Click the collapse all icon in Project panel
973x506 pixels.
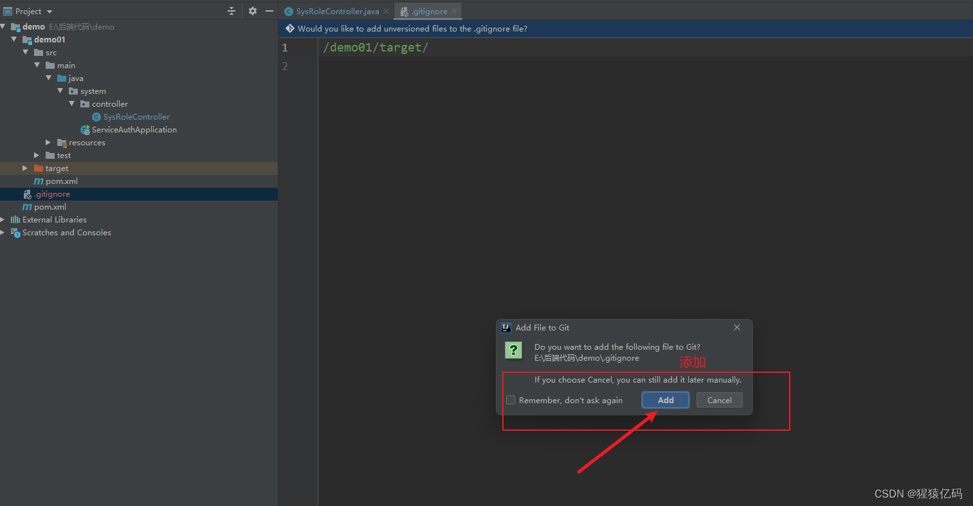pyautogui.click(x=232, y=12)
